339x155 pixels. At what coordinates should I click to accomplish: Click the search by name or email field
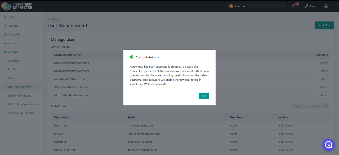(309, 106)
